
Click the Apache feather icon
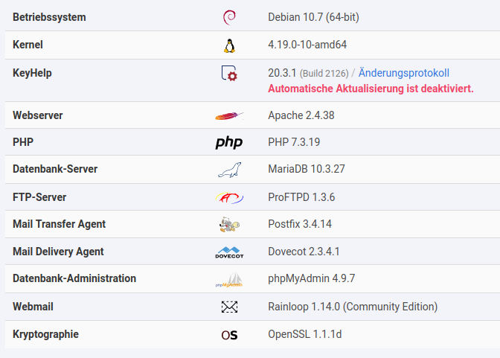click(228, 115)
